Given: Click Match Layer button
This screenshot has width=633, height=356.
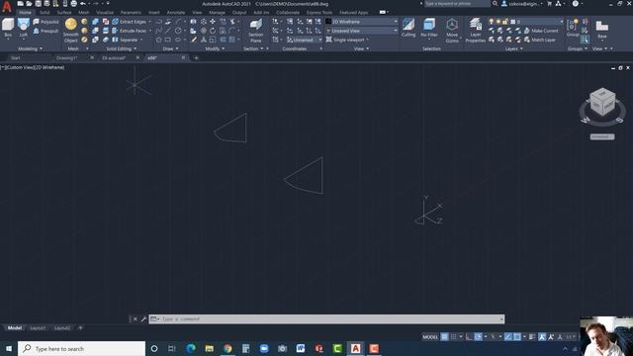Looking at the screenshot, I should point(540,40).
